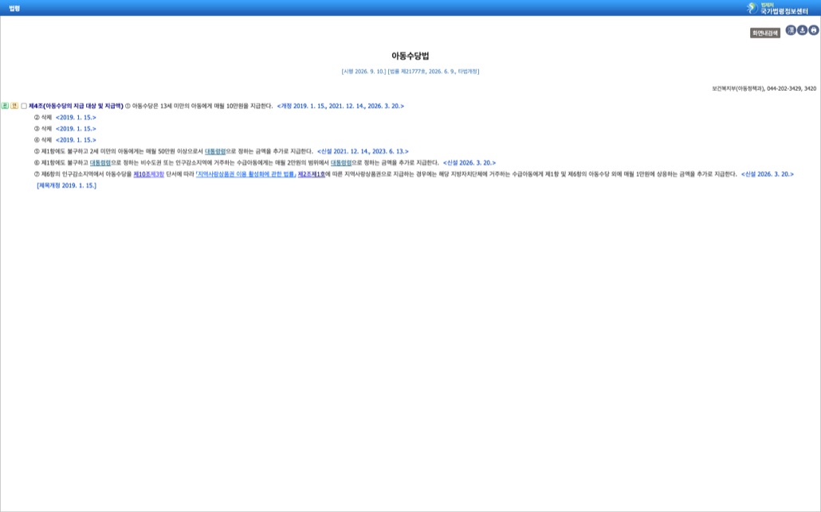Follow the 제2조제1호 link

(x=312, y=174)
